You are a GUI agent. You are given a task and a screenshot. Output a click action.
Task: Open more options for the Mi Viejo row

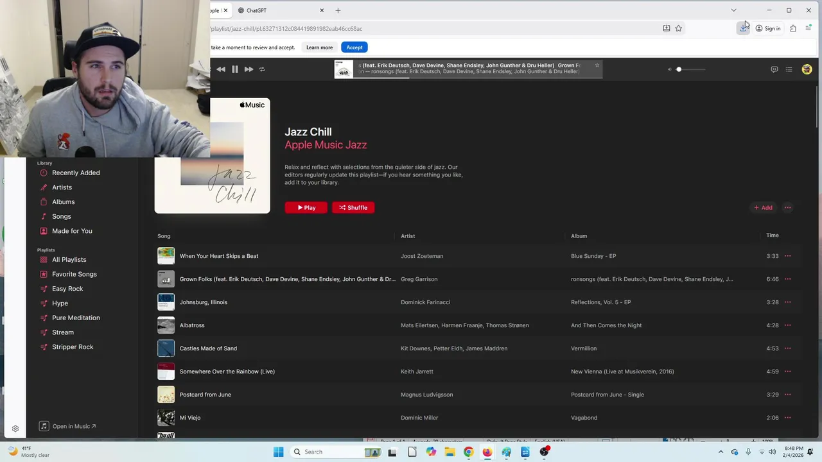788,418
